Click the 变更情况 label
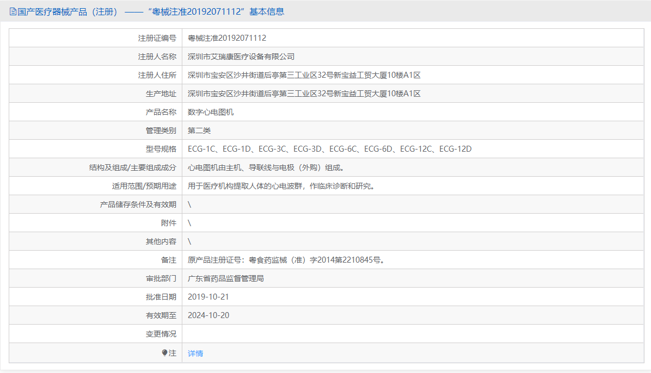The image size is (651, 373). [x=161, y=334]
